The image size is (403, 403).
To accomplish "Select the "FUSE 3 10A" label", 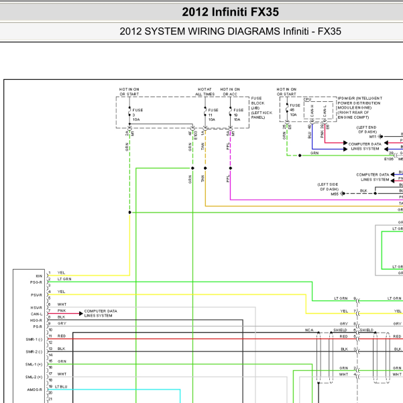I will coord(137,115).
